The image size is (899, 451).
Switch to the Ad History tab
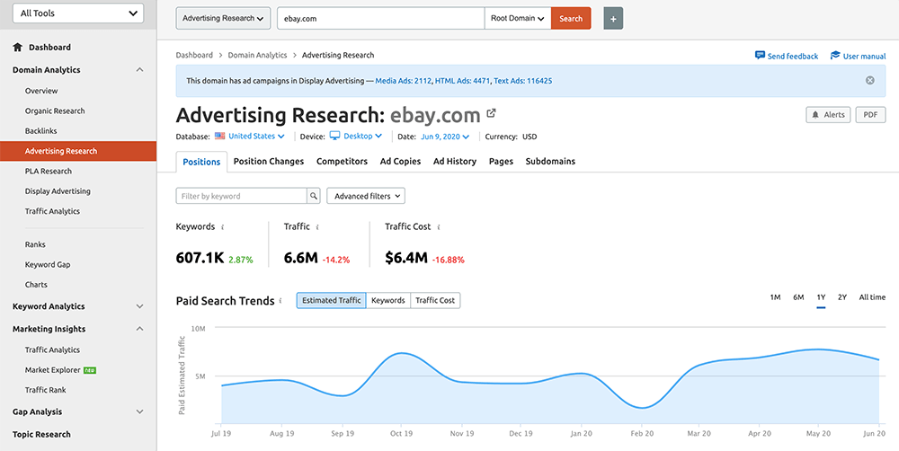click(455, 162)
